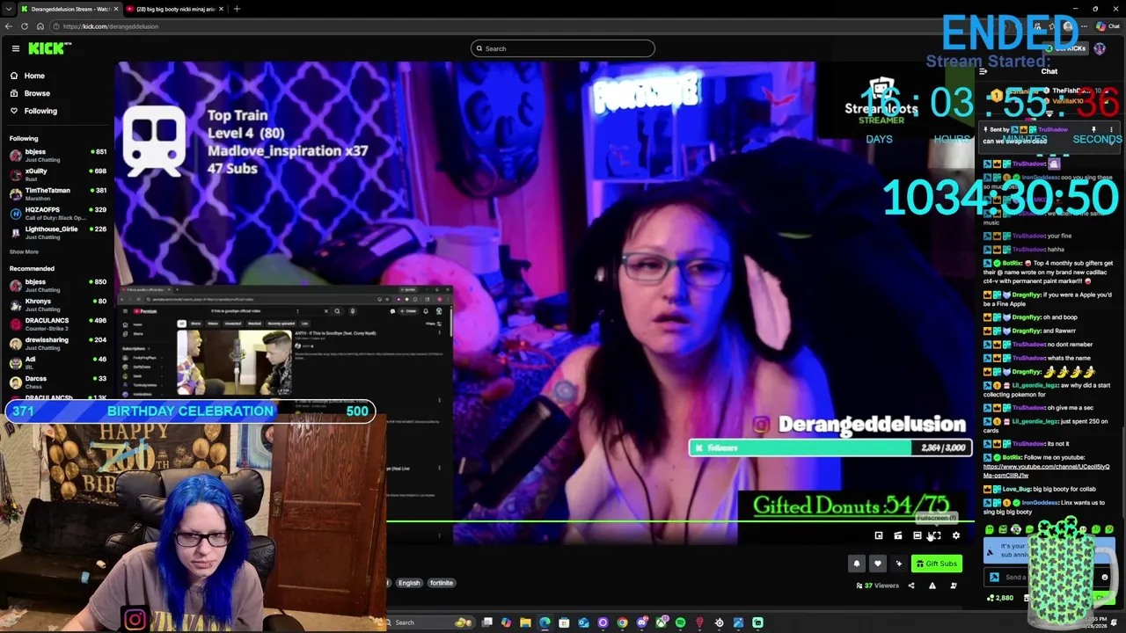The image size is (1126, 633).
Task: Open Microsoft Store from the taskbar
Action: click(564, 622)
